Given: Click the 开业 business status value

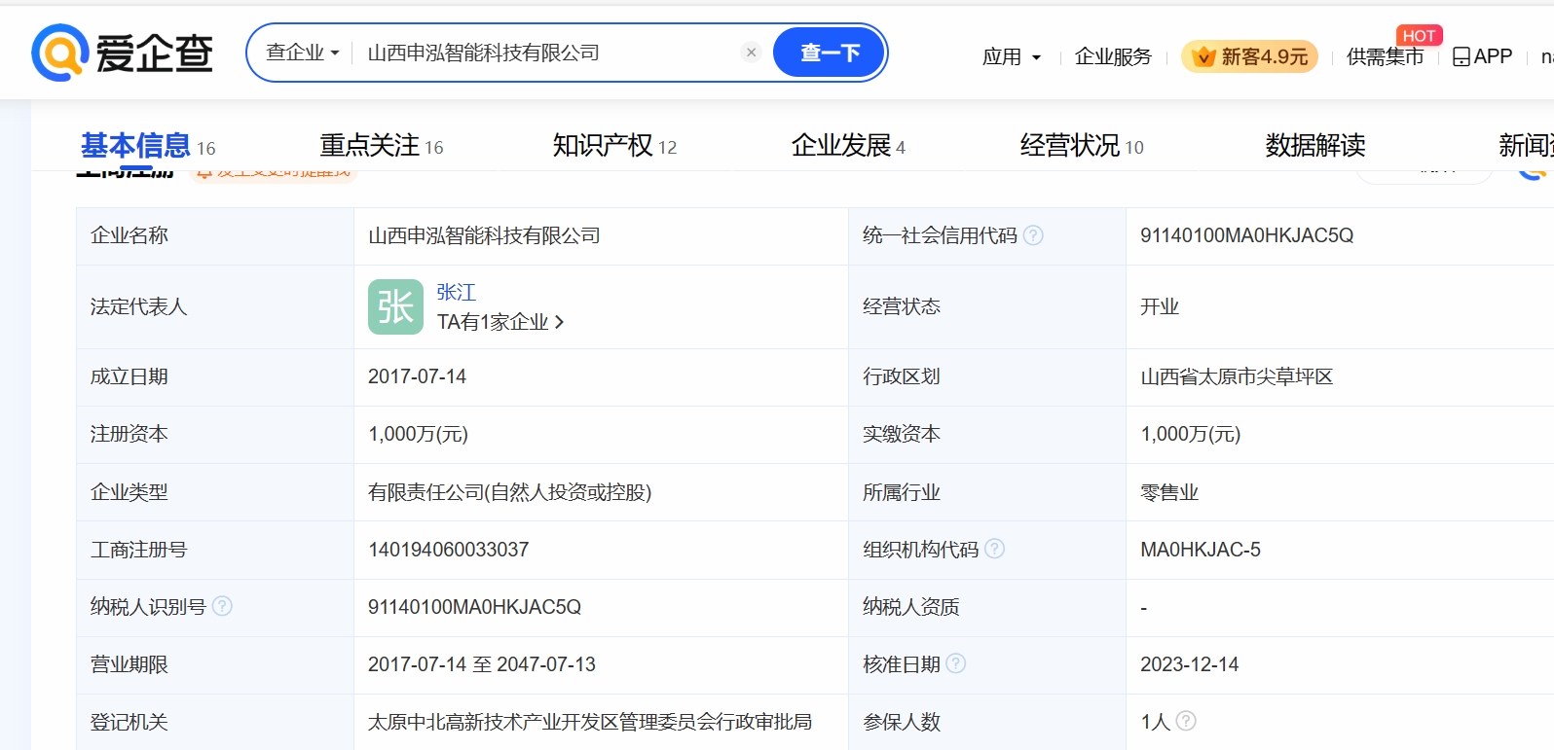Looking at the screenshot, I should pyautogui.click(x=1160, y=306).
